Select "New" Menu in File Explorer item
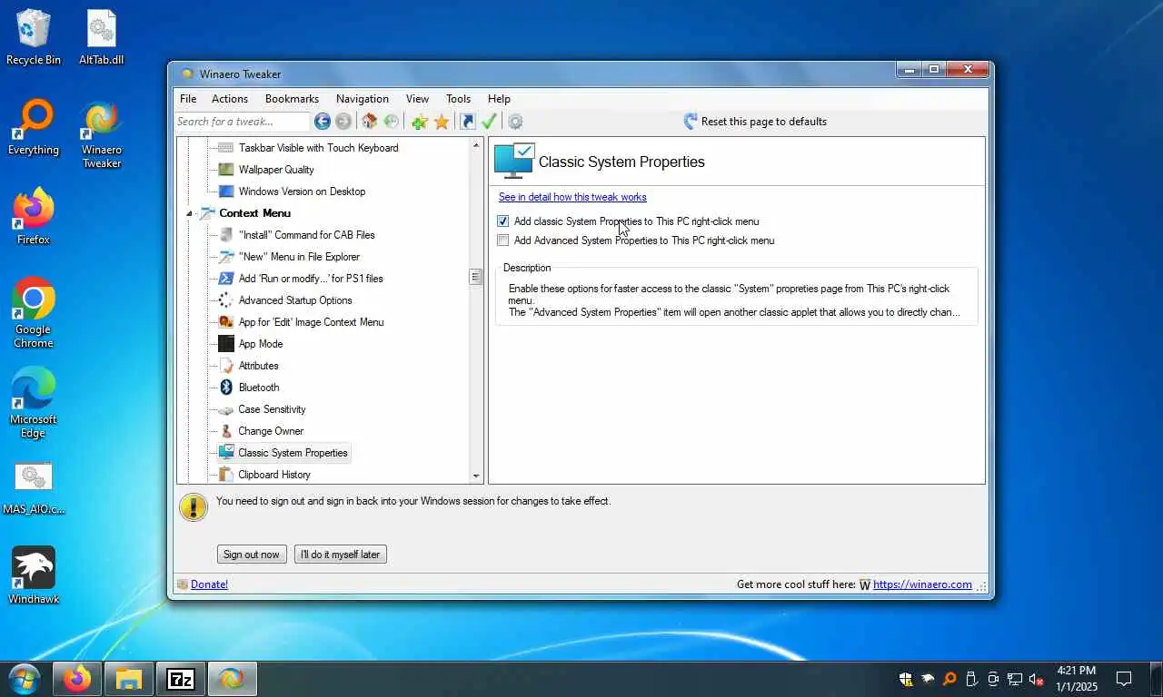1163x697 pixels. (299, 257)
